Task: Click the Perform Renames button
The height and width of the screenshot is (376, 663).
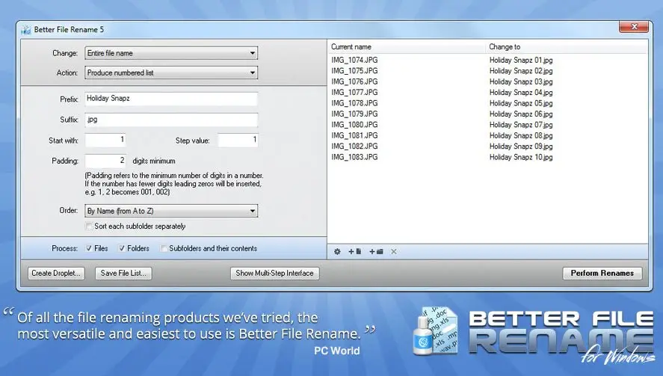Action: coord(602,274)
